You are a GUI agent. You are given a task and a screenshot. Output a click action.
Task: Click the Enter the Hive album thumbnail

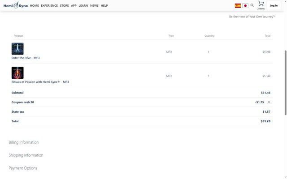(x=17, y=49)
